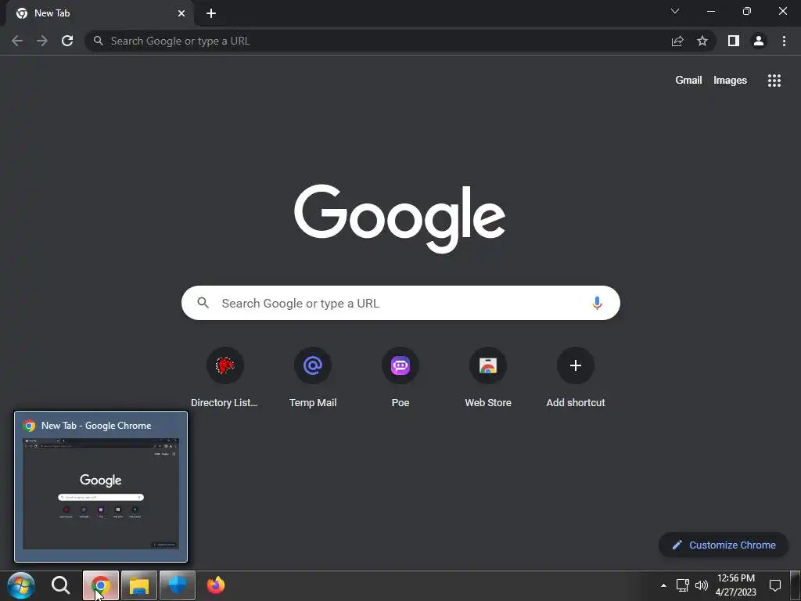Click the Google logo

coord(400,218)
